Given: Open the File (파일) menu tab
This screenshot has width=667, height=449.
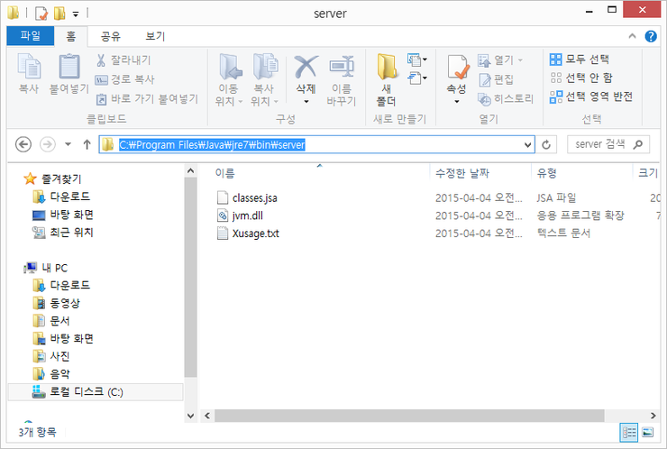Looking at the screenshot, I should click(30, 36).
